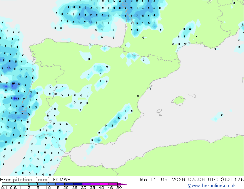Image resolution: width=244 pixels, height=189 pixels.
Task: Click the '03..06 UTC' time text
Action: [203, 180]
